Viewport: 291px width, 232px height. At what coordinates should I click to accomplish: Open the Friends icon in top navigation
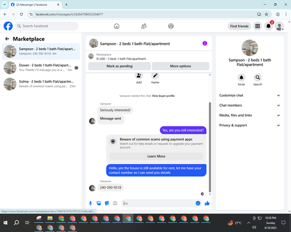[144, 26]
